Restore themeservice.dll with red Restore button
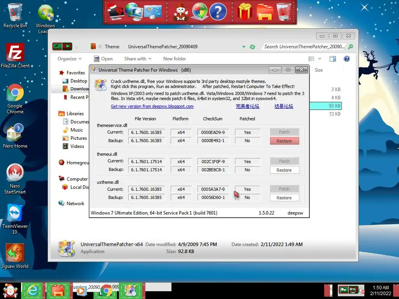Viewport: 399px width, 299px height. tap(284, 141)
